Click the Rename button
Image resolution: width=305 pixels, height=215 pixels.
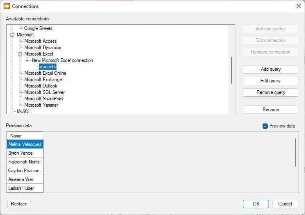tap(270, 109)
